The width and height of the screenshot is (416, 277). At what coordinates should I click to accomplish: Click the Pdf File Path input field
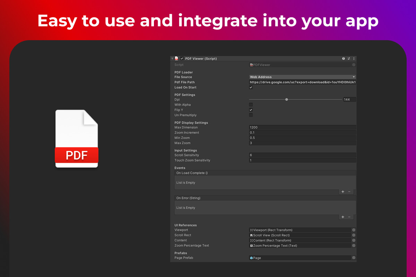pos(302,82)
